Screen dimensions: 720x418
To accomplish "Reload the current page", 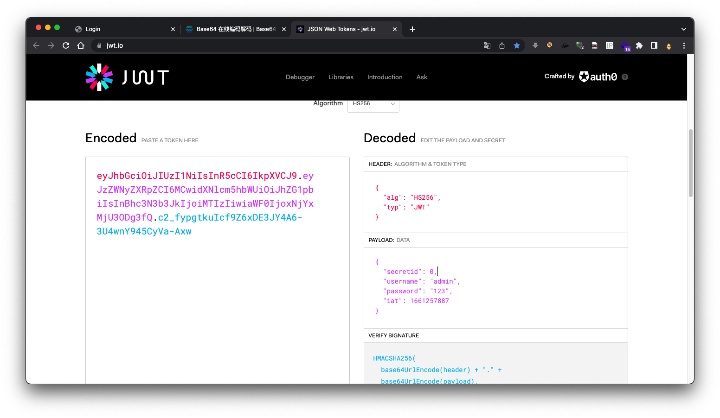I will [x=66, y=45].
